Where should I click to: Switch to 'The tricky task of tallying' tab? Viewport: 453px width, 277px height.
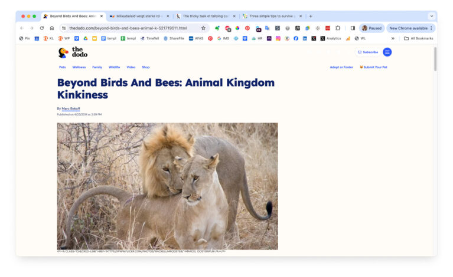coord(205,16)
